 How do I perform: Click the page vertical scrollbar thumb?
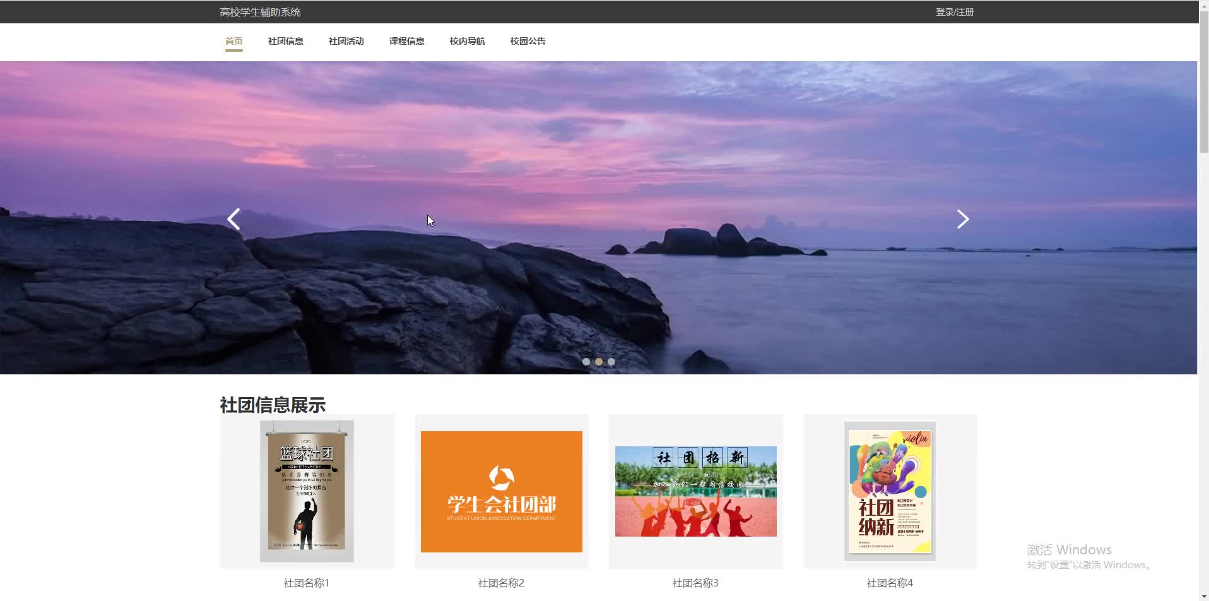tap(1204, 81)
